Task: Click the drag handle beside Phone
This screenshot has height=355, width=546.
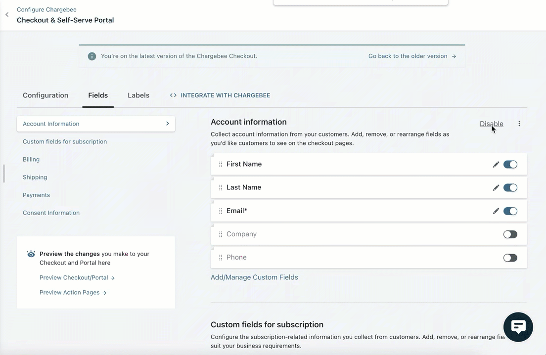Action: pos(221,258)
